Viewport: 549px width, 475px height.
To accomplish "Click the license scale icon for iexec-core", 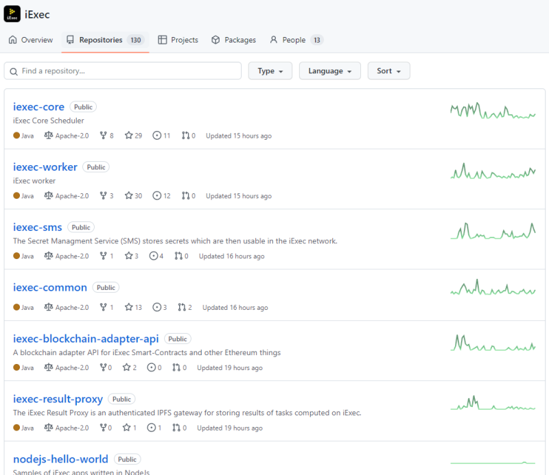I will point(48,135).
